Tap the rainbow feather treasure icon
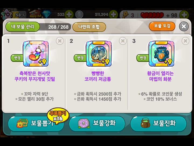Screen dimensions: 194x146 point(36,54)
